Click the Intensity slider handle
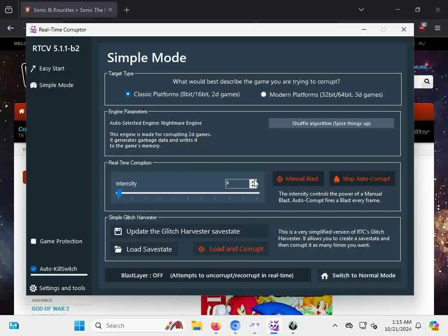Screen dimensions: 448x336 [x=119, y=193]
